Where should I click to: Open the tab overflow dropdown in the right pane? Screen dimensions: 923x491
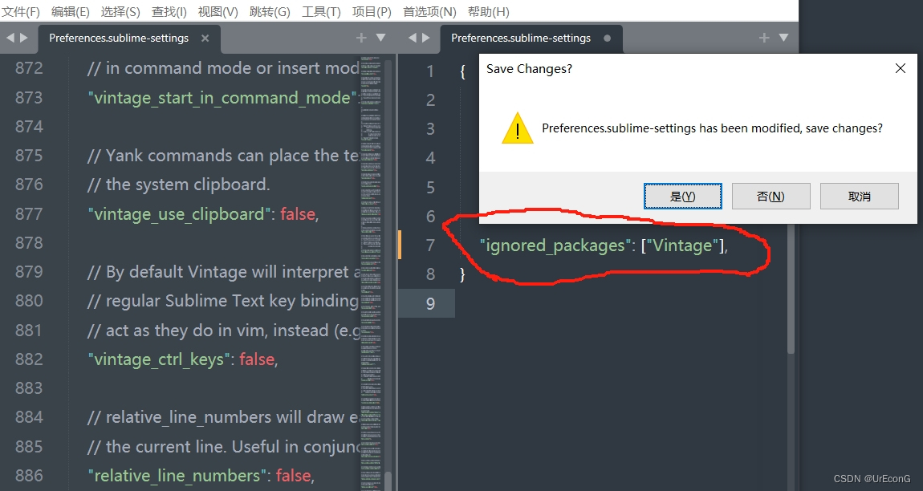(x=783, y=37)
